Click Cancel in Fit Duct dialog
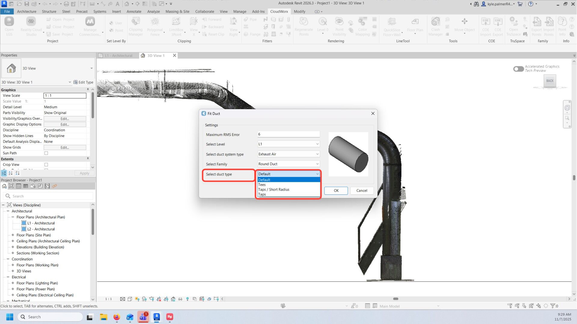This screenshot has width=577, height=324. pos(362,190)
